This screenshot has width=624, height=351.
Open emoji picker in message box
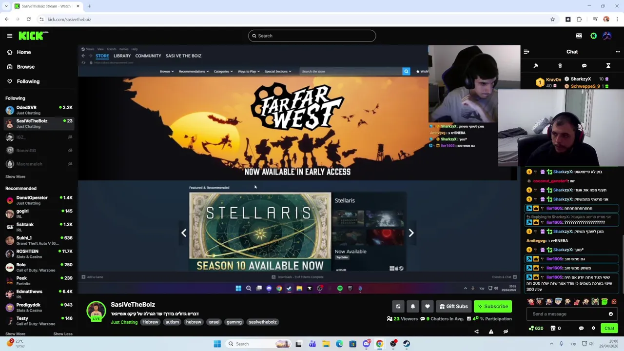611,314
